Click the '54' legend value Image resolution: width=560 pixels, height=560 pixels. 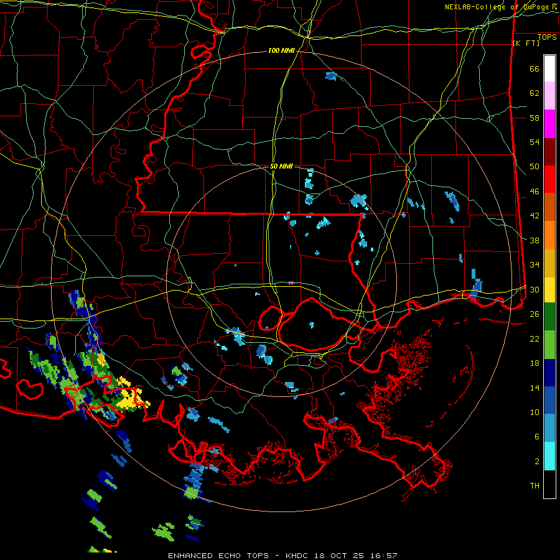534,142
